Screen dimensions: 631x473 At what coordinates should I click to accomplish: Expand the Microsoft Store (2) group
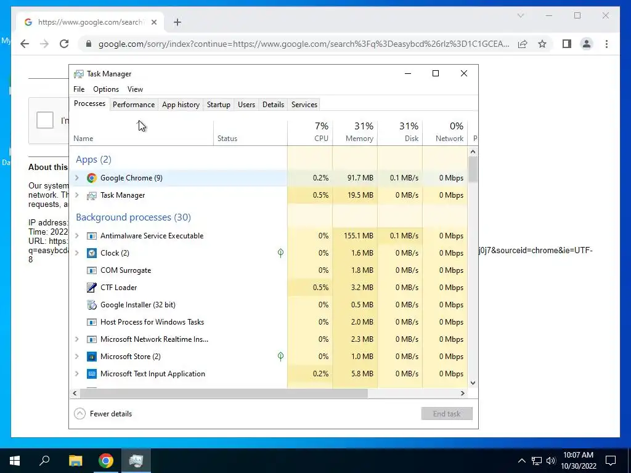tap(77, 357)
